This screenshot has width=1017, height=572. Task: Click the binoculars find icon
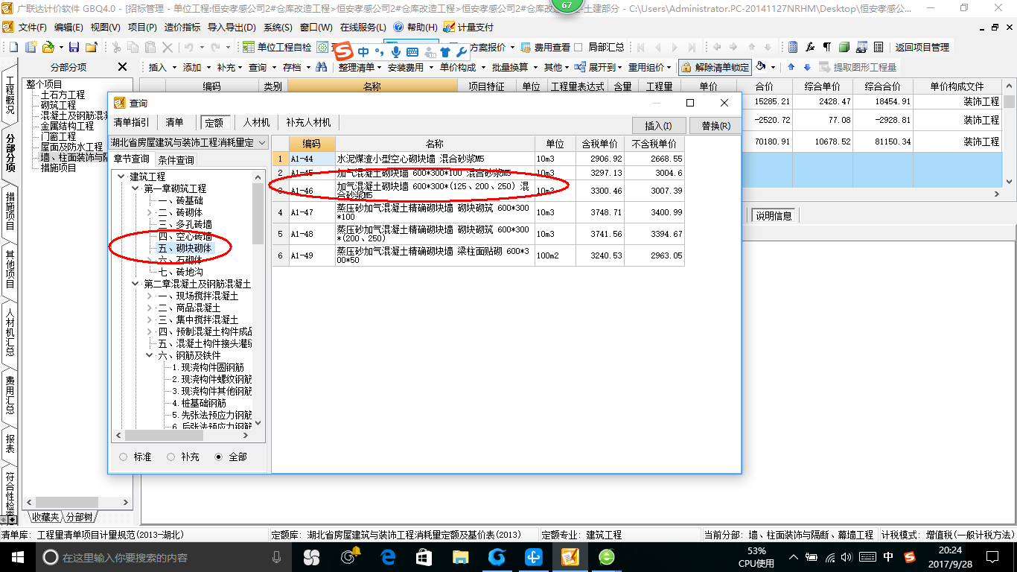pyautogui.click(x=322, y=67)
